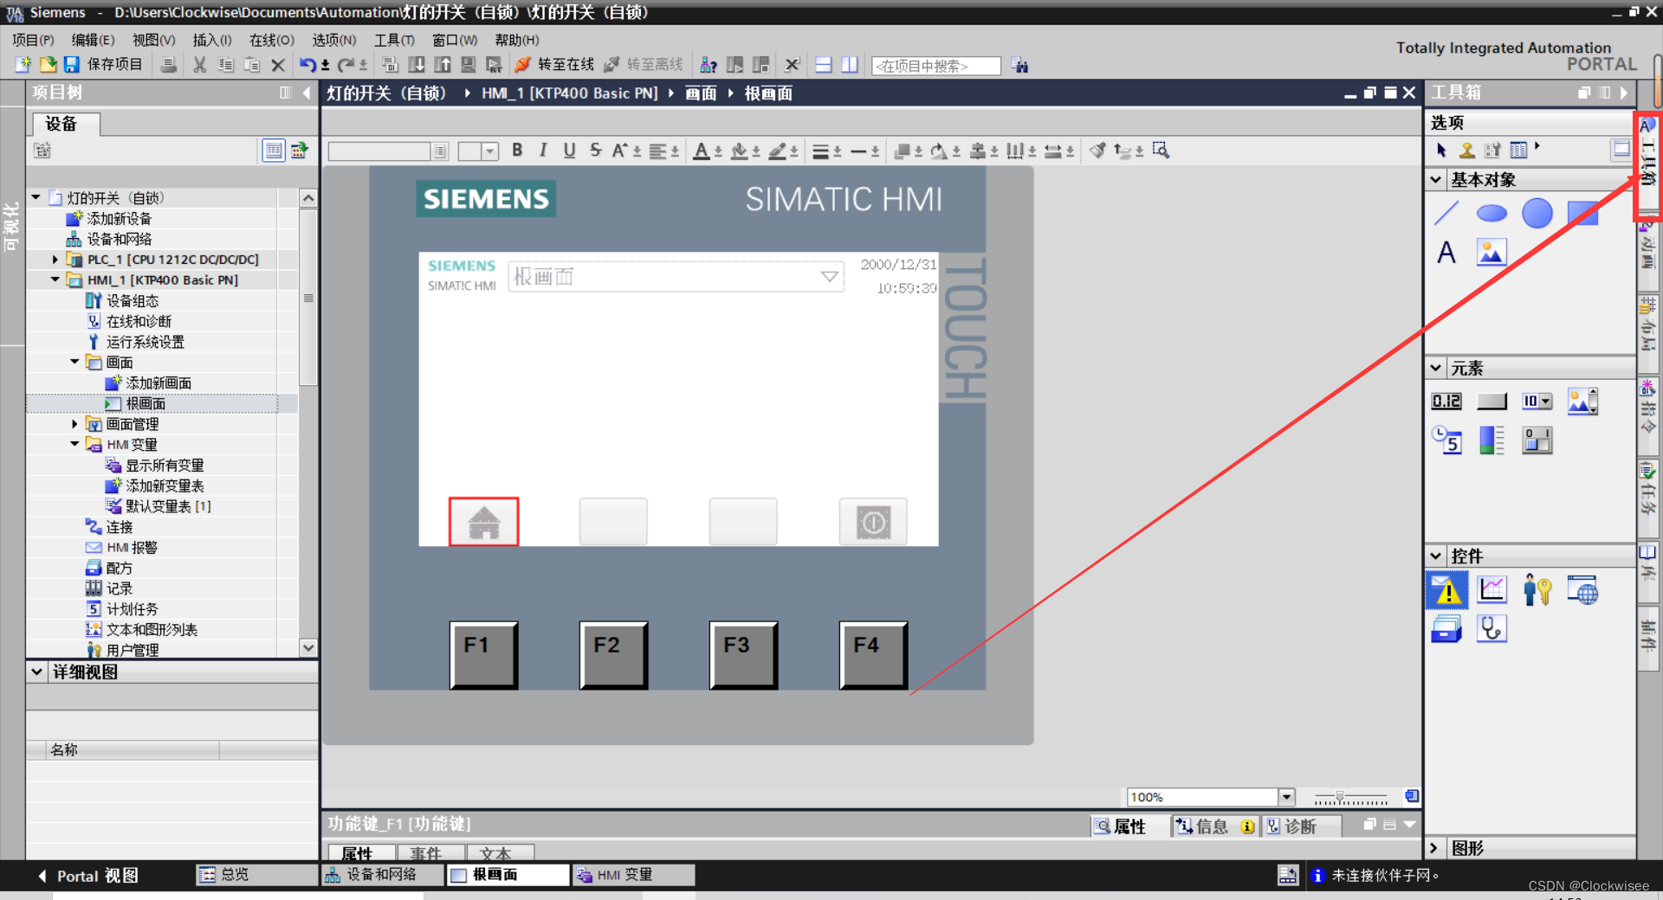Toggle italic formatting
Viewport: 1663px width, 900px height.
pos(543,151)
